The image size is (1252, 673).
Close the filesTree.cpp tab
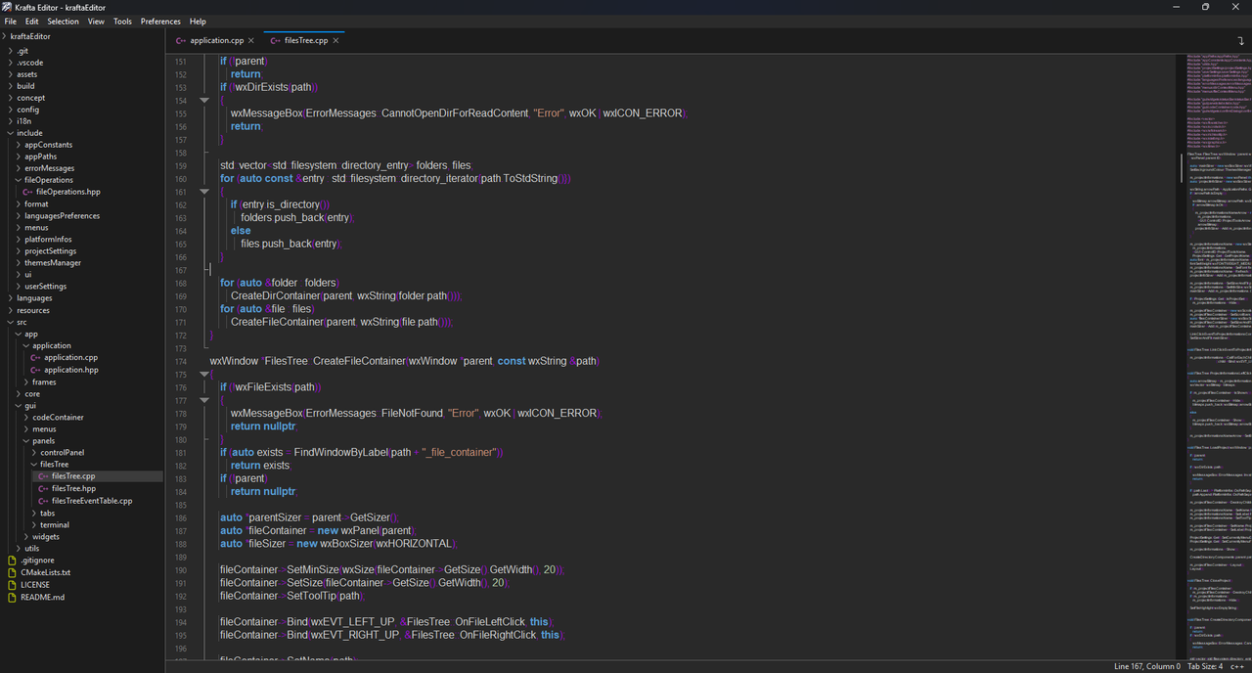click(x=336, y=40)
